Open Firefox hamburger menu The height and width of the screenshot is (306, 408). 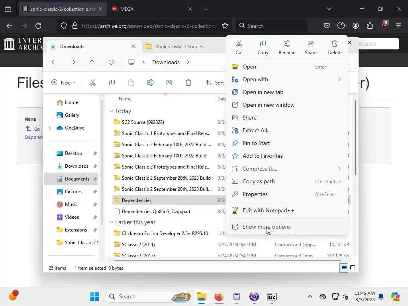pyautogui.click(x=398, y=26)
